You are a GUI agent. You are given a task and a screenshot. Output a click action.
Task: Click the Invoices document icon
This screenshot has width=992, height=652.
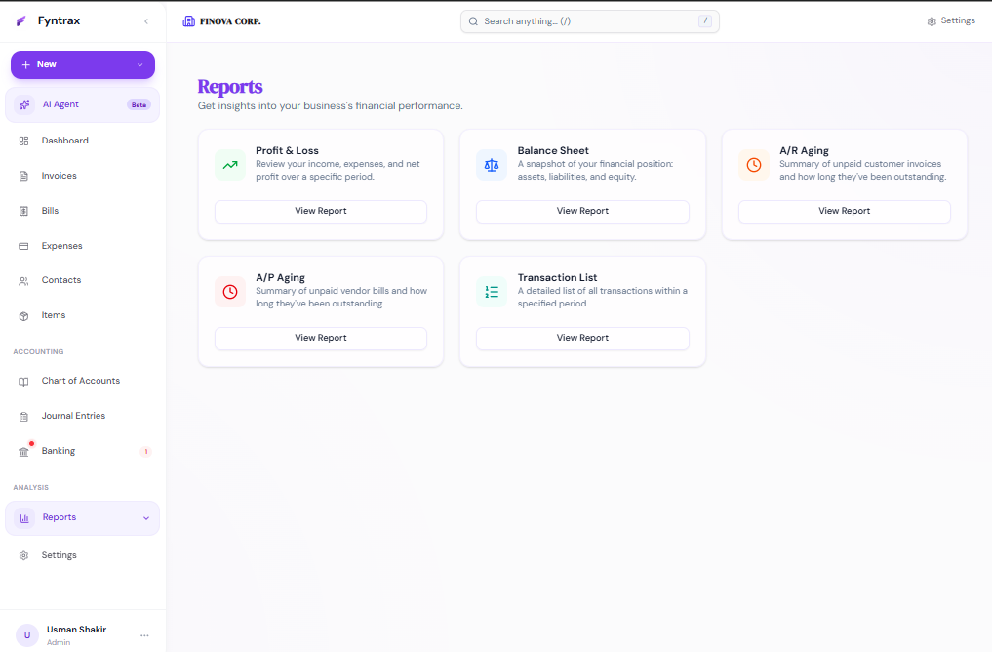tap(23, 176)
